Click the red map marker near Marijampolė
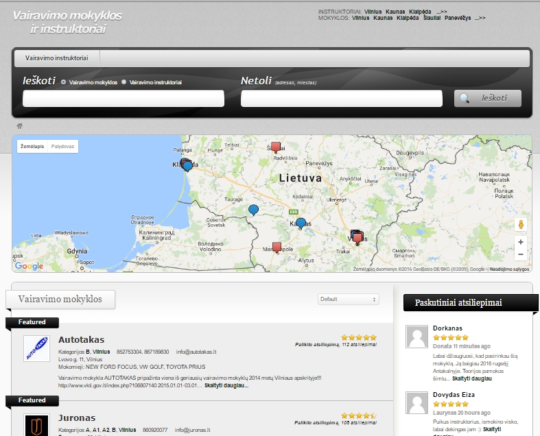 pyautogui.click(x=277, y=246)
